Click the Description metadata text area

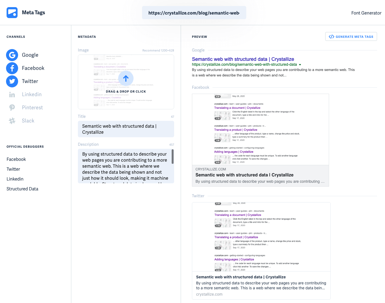point(126,166)
